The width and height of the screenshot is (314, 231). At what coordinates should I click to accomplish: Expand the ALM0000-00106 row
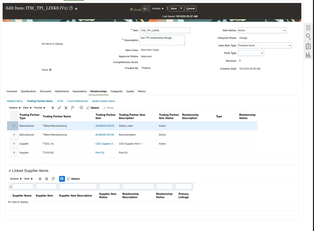[x=14, y=135]
